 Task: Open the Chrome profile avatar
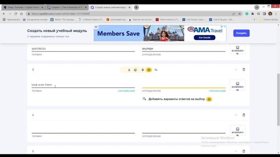(270, 14)
